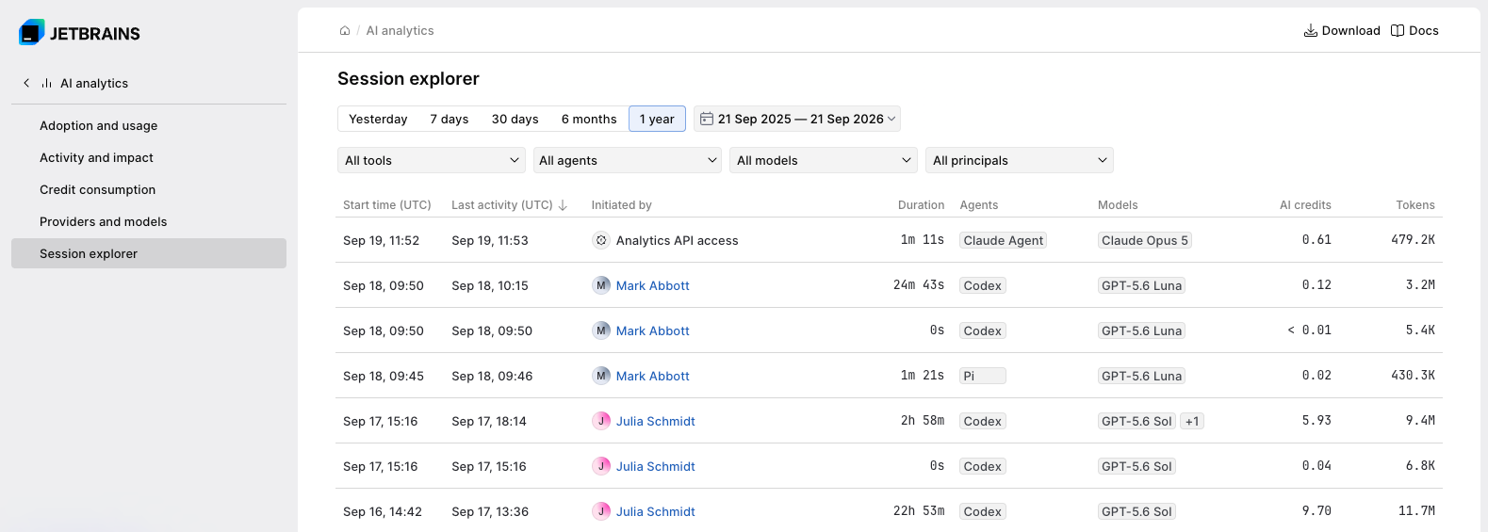Click Analytics API access text

coord(677,240)
